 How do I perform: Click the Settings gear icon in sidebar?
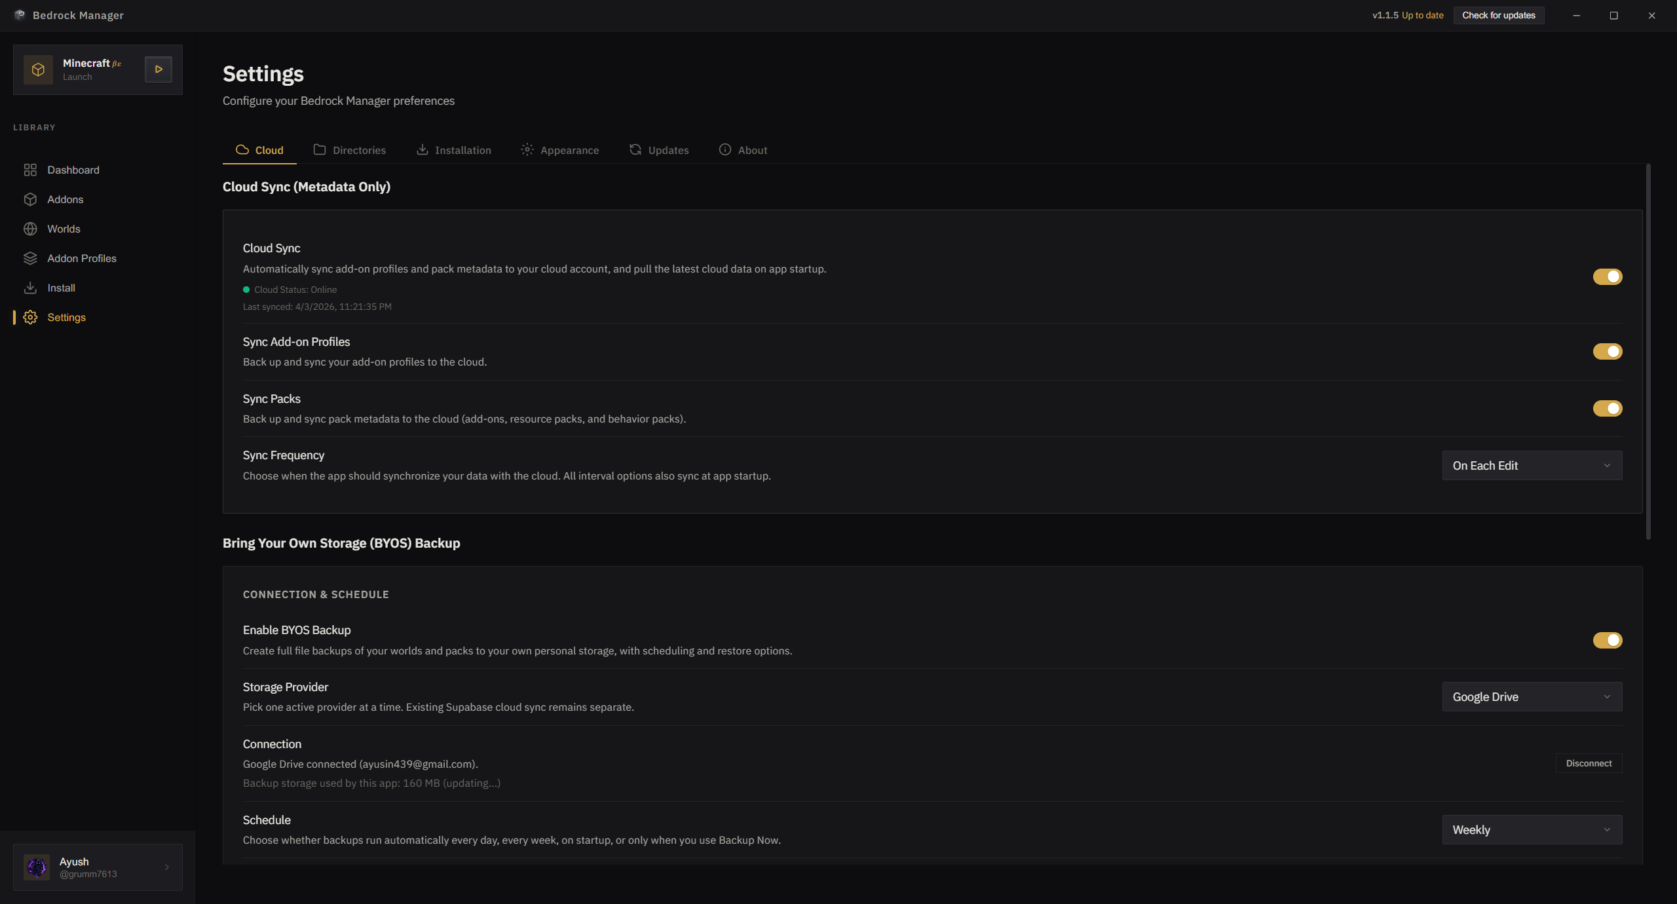click(x=30, y=318)
